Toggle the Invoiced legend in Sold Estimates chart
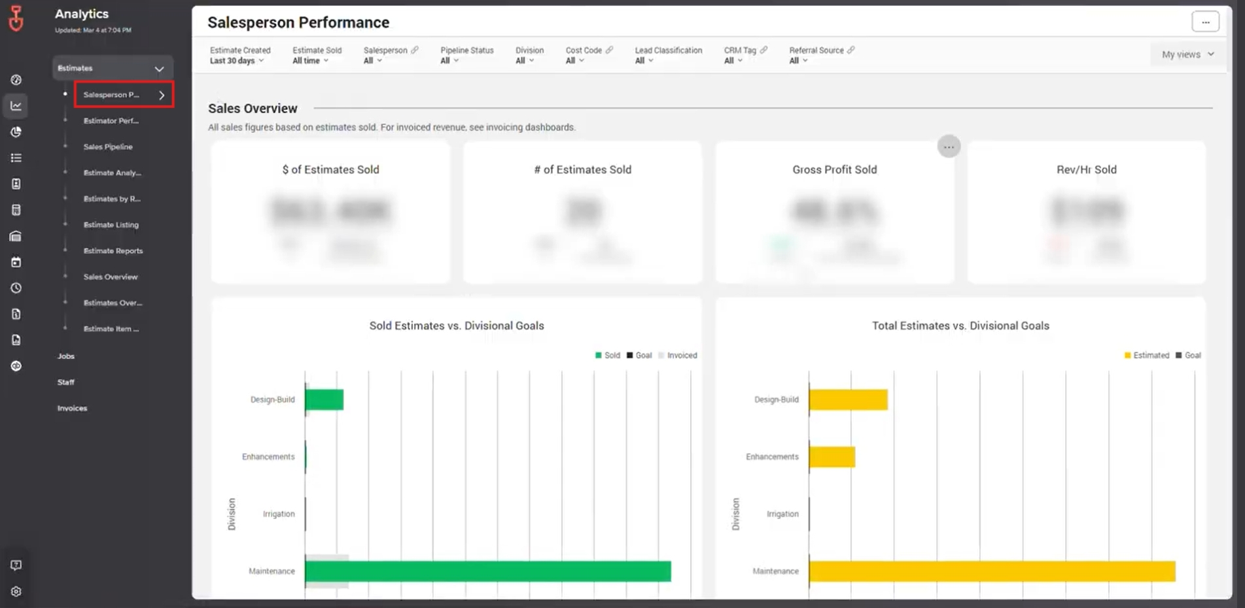 click(x=678, y=355)
